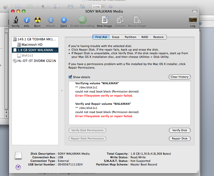Click the toolbar hide pill button

coord(195,11)
